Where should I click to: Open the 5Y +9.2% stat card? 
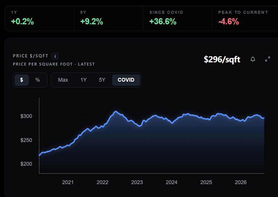coord(109,18)
